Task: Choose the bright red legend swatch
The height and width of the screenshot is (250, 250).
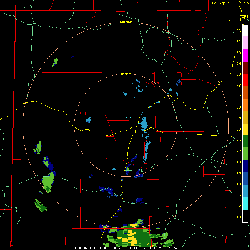Action: click(245, 80)
